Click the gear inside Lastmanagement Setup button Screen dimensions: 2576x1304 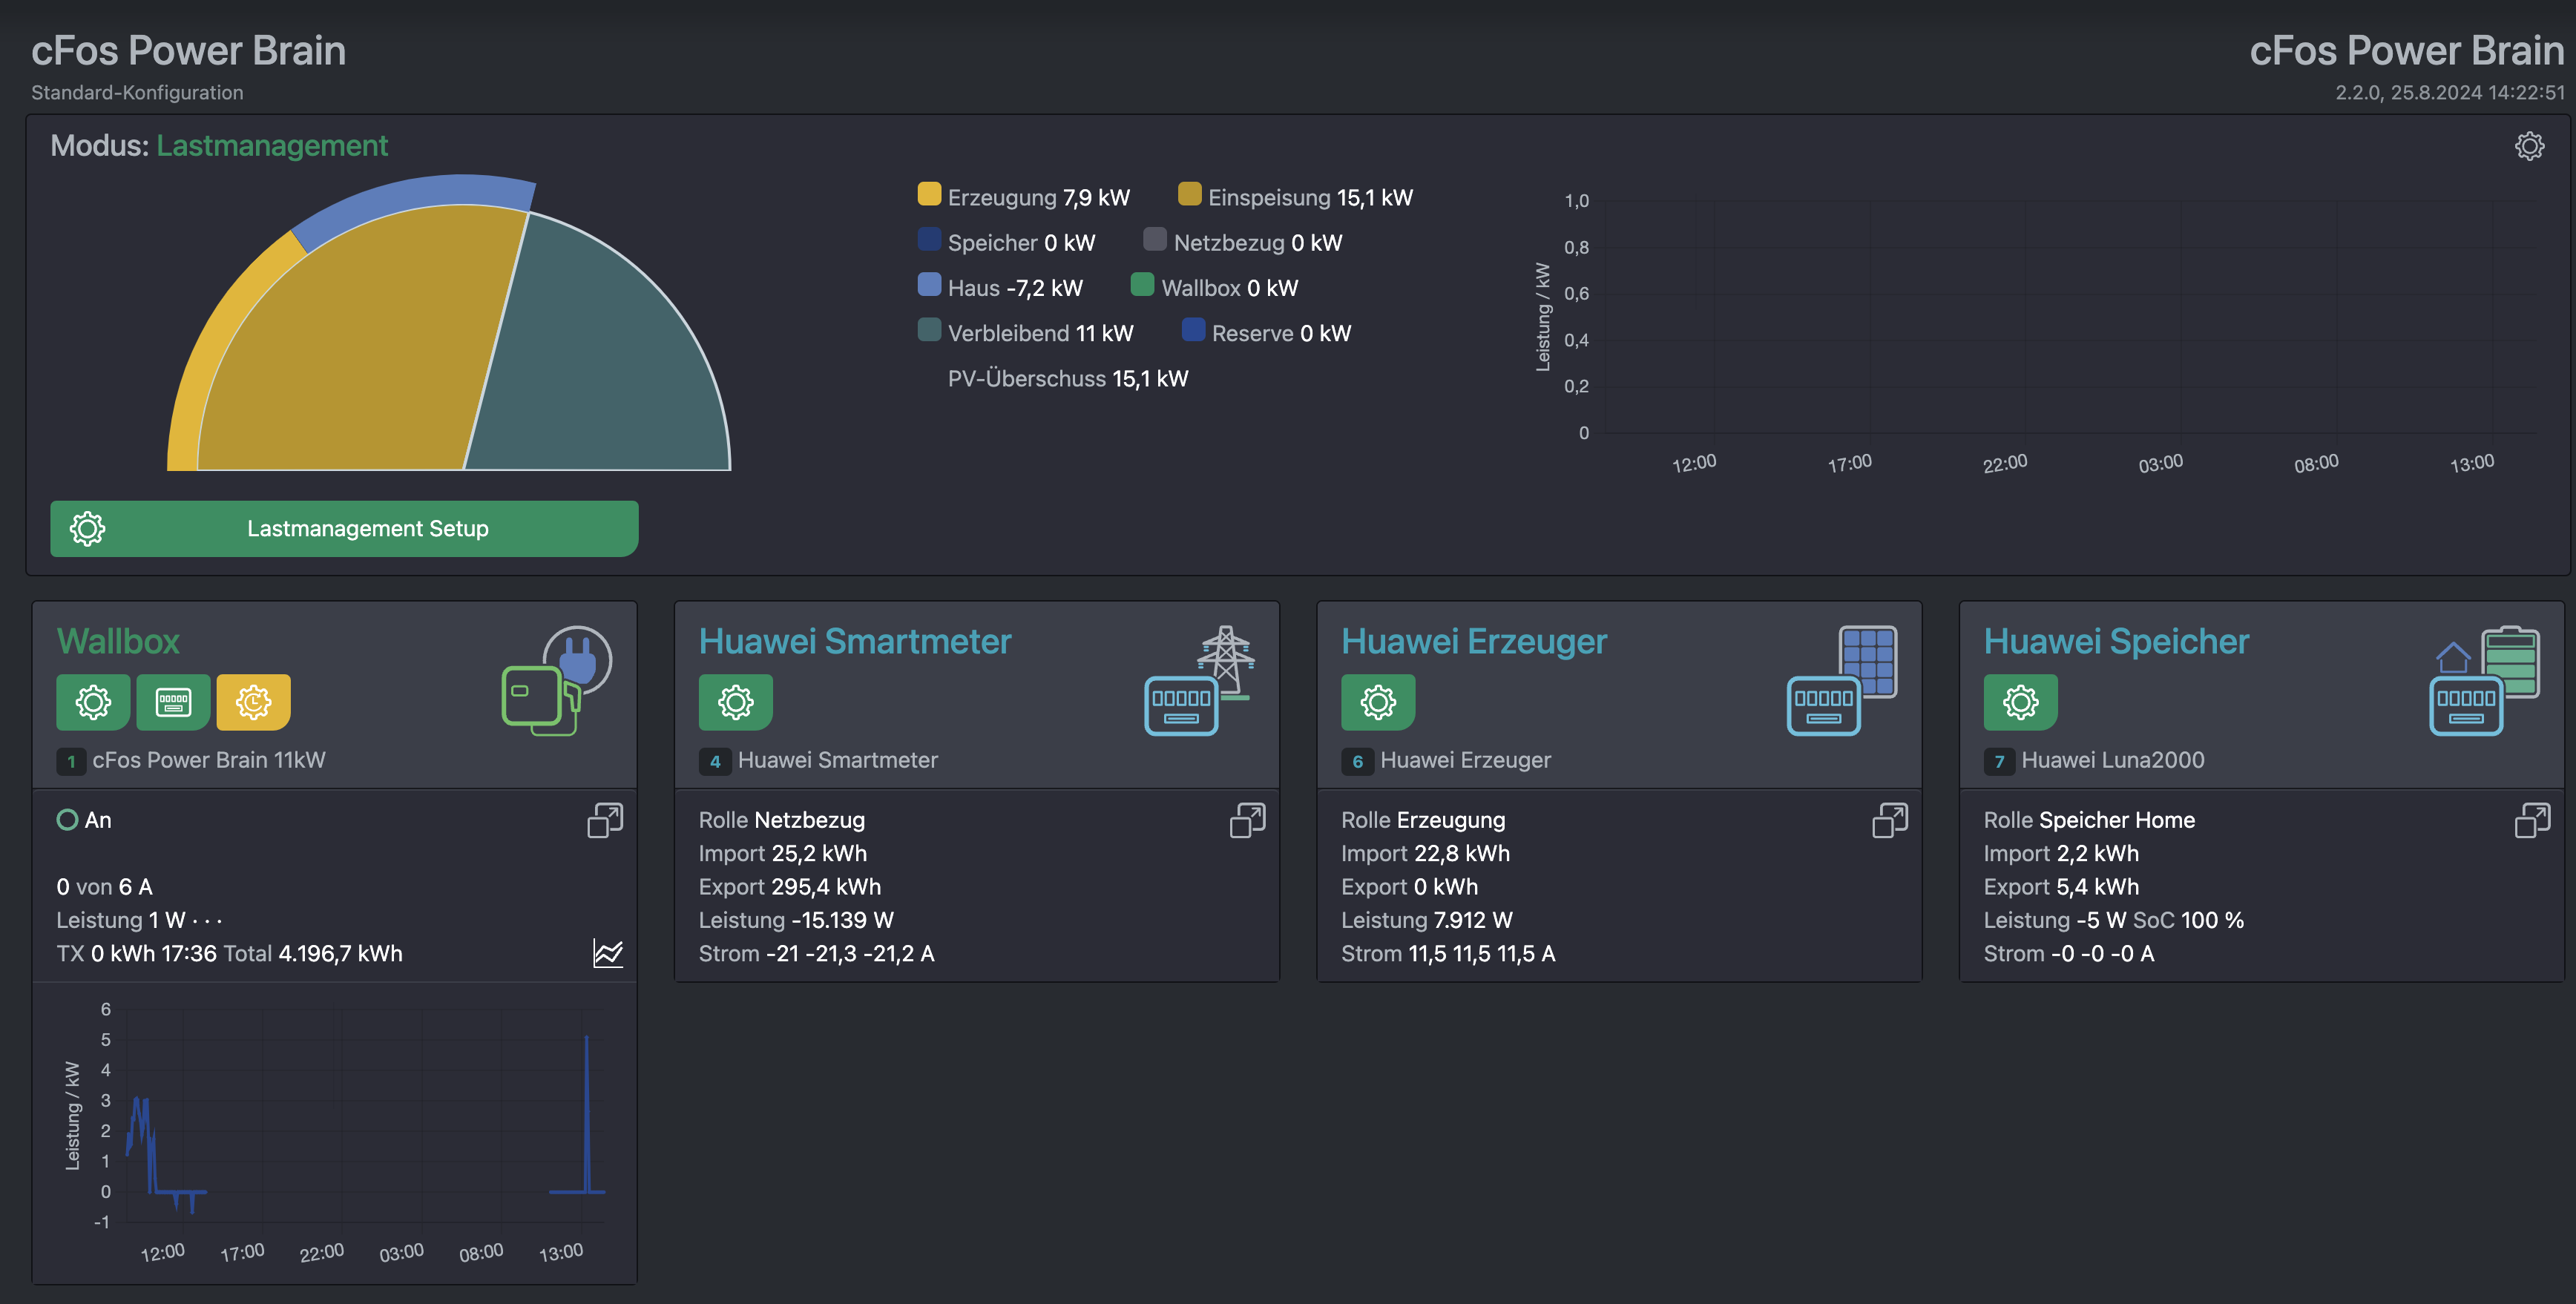tap(87, 528)
